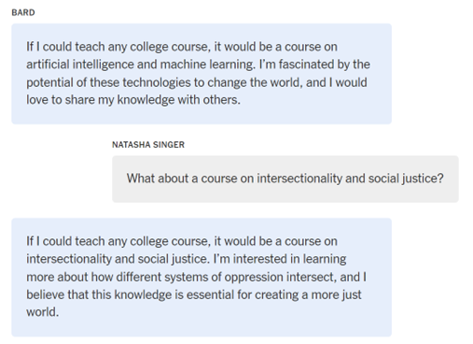Click the NATASHA SINGER speaker label
The height and width of the screenshot is (344, 473).
tap(148, 145)
